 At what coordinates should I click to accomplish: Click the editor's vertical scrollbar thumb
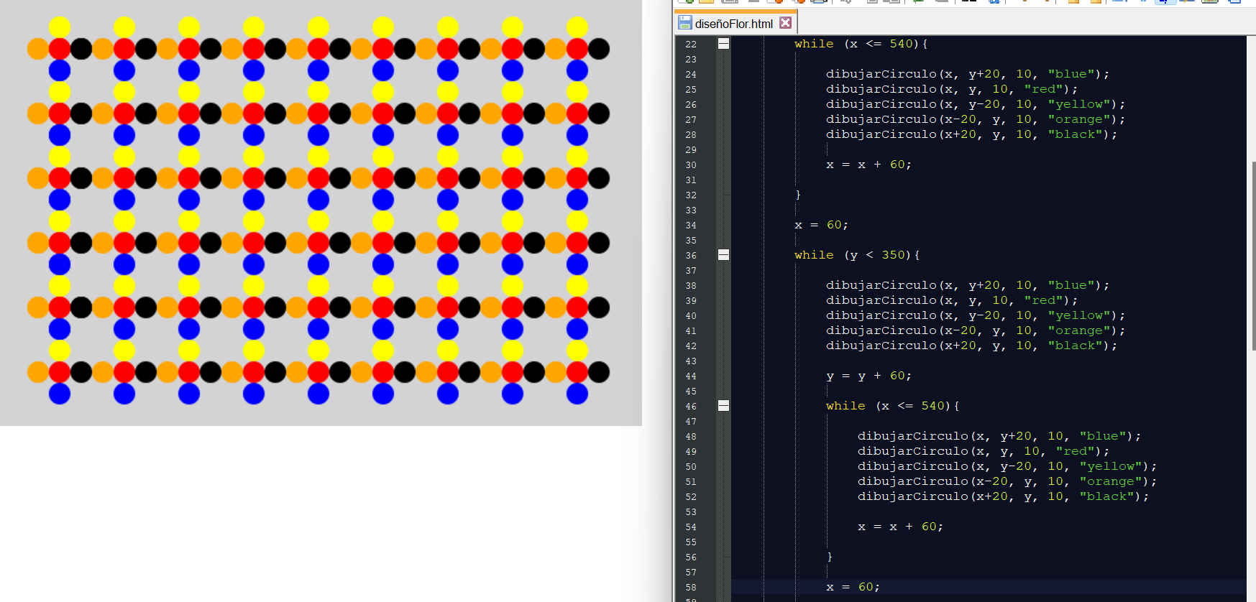point(1253,256)
